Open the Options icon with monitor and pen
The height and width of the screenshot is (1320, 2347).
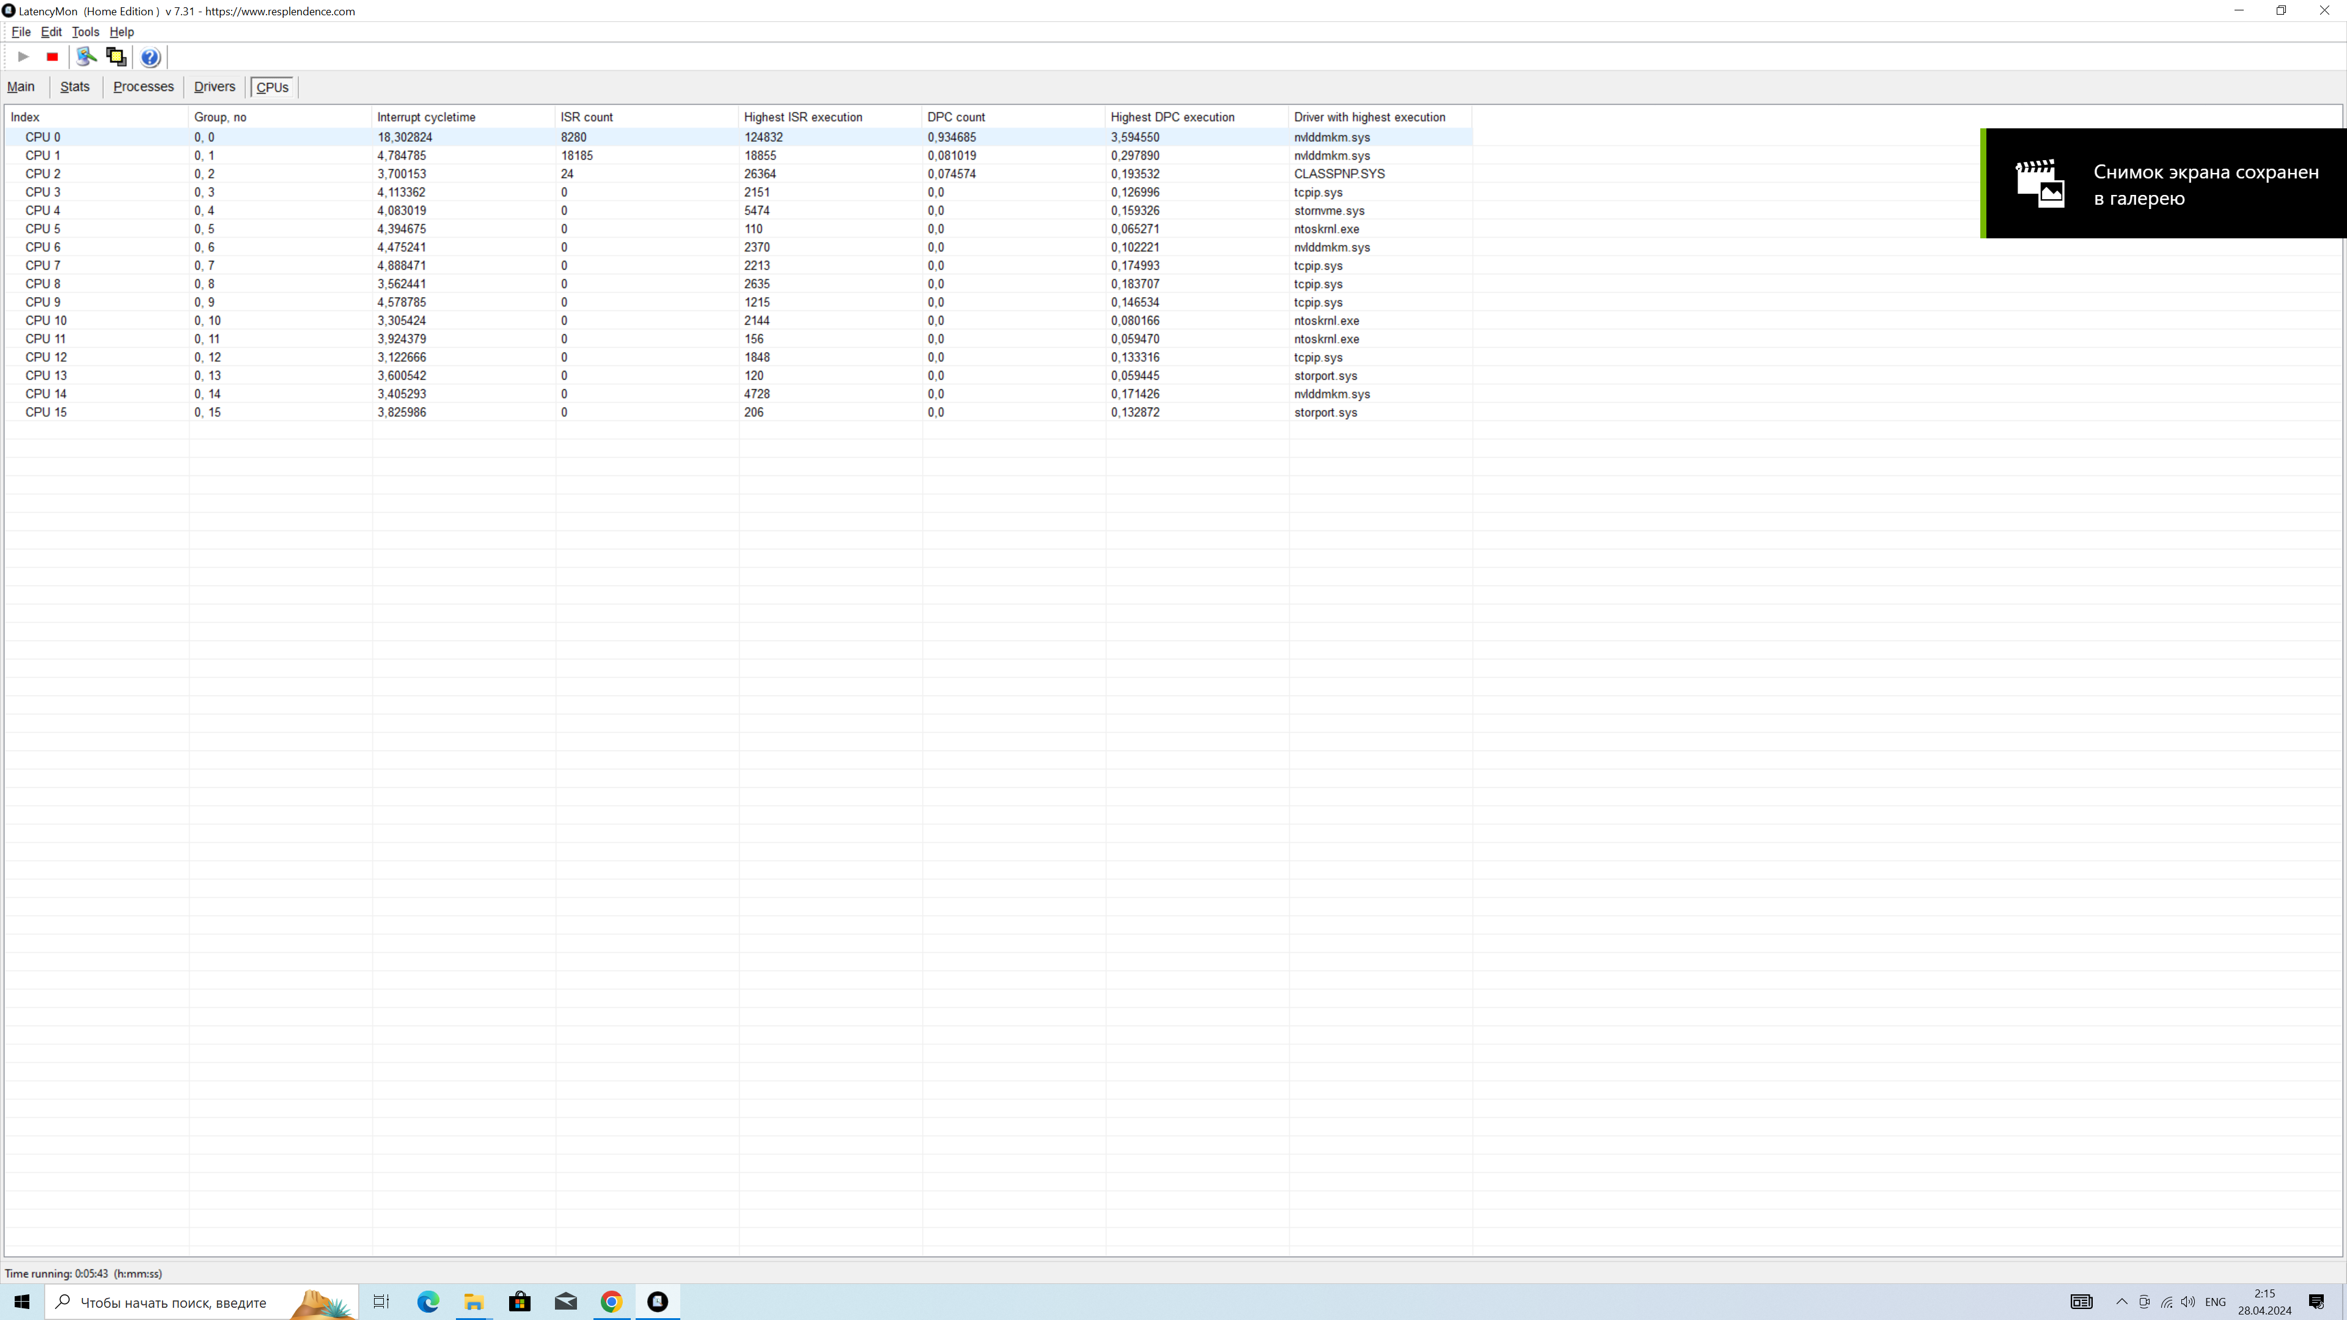87,56
